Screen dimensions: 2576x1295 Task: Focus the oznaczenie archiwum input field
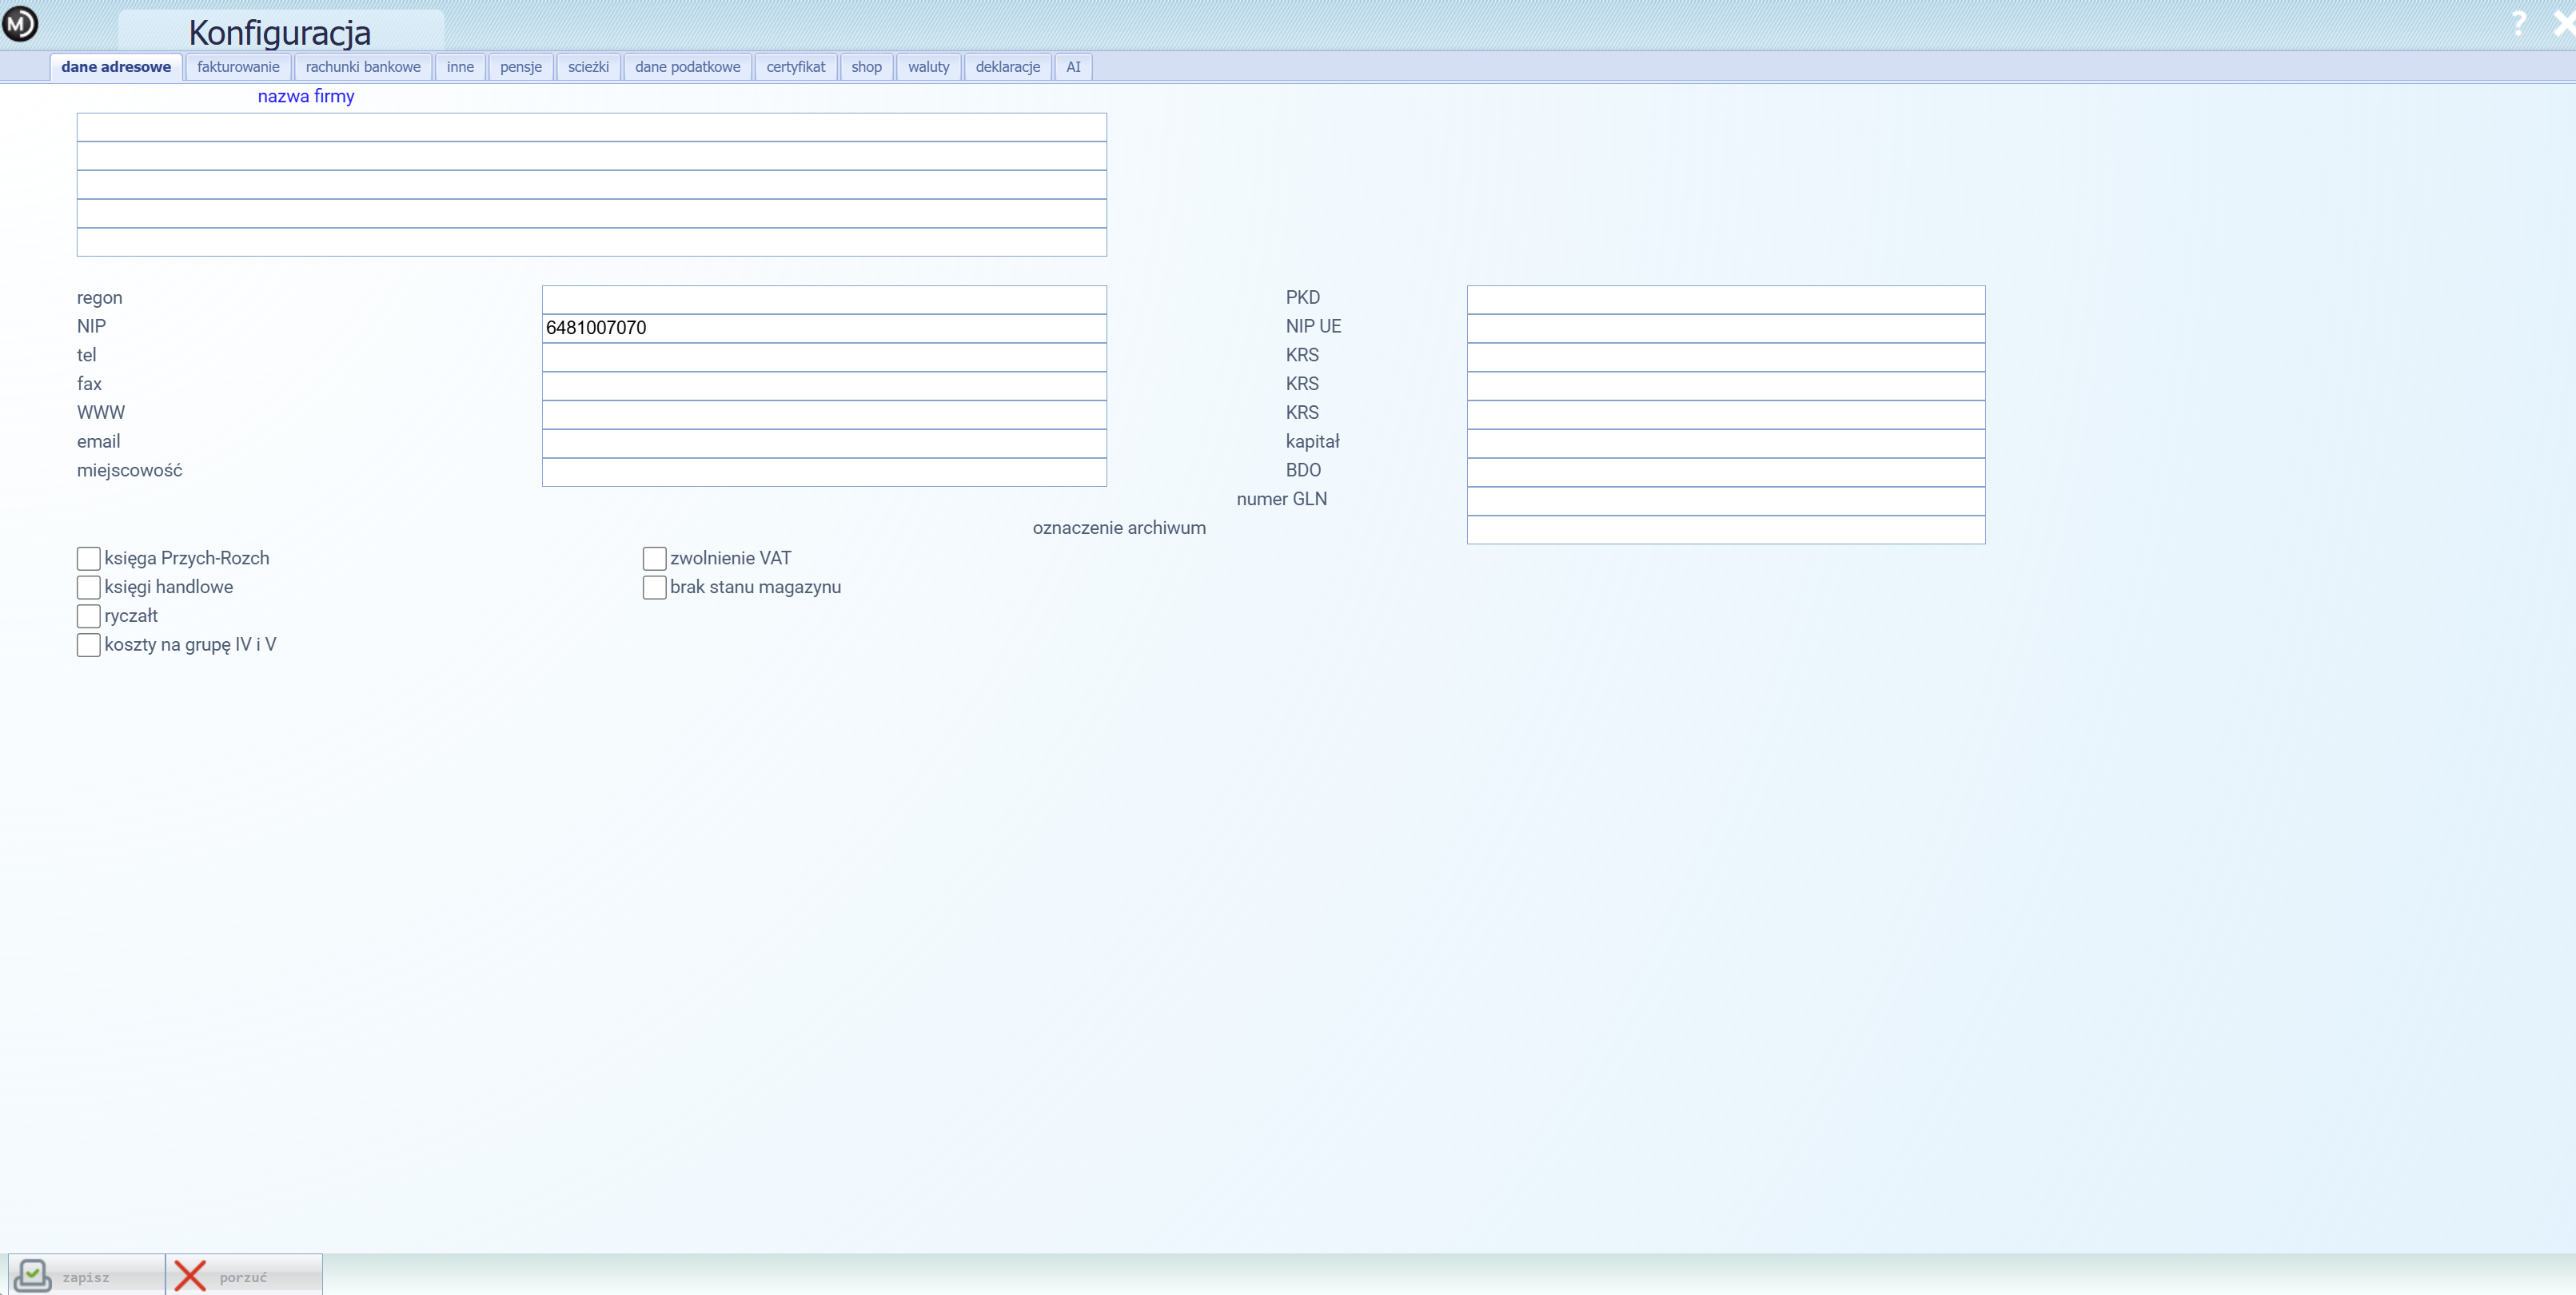coord(1726,530)
